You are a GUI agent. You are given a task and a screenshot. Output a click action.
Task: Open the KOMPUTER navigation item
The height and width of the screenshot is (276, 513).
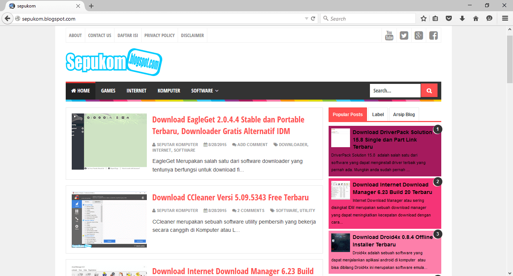[169, 91]
